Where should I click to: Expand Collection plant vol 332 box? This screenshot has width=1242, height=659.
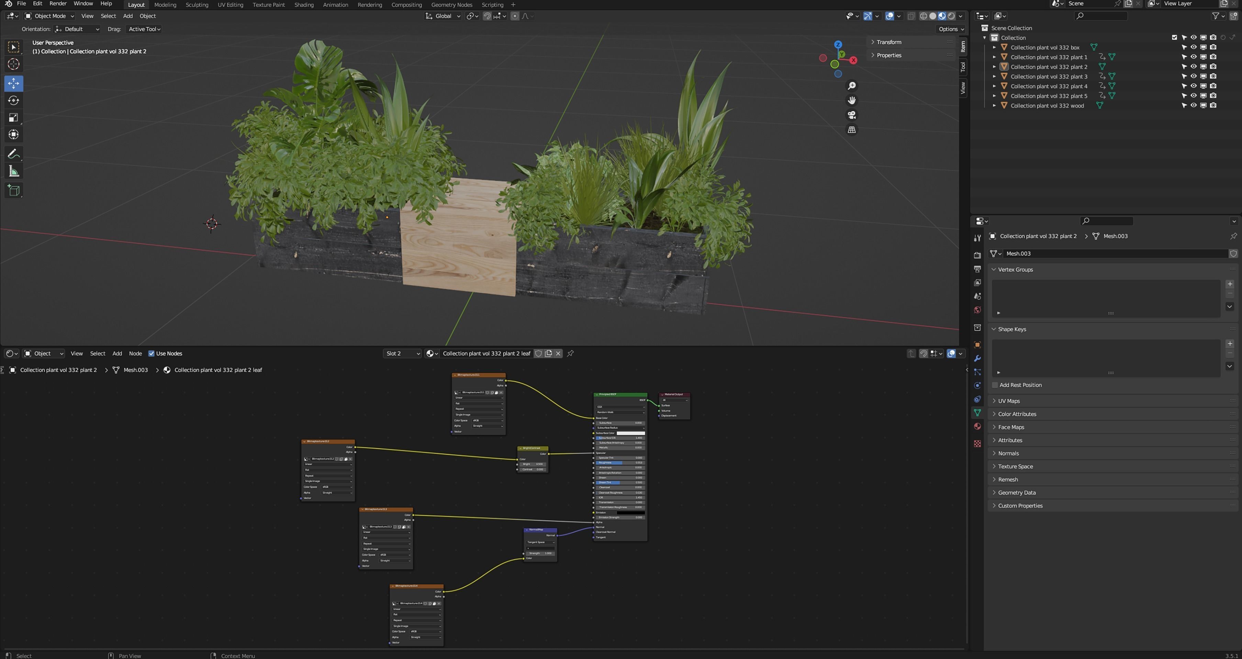994,47
